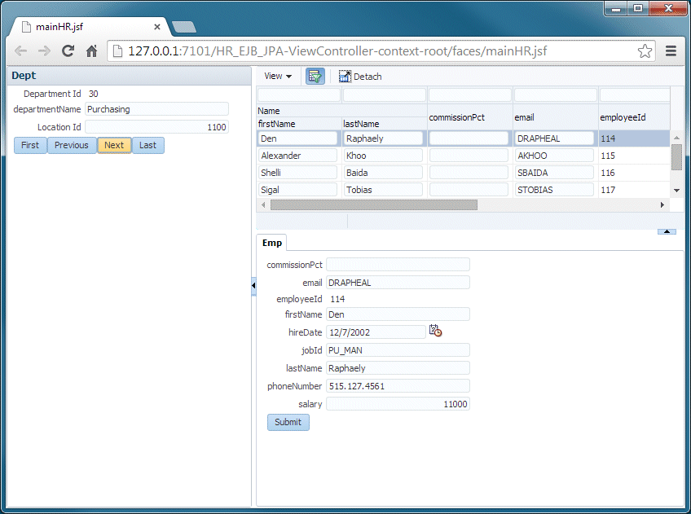Click horizontal scrollbar left arrow

tap(263, 204)
